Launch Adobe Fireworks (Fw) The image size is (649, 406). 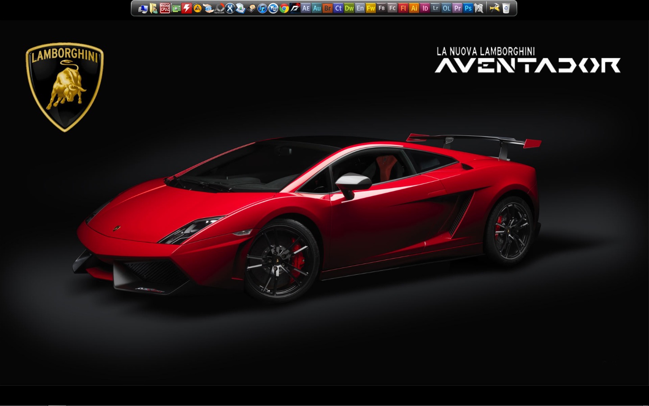tap(370, 8)
